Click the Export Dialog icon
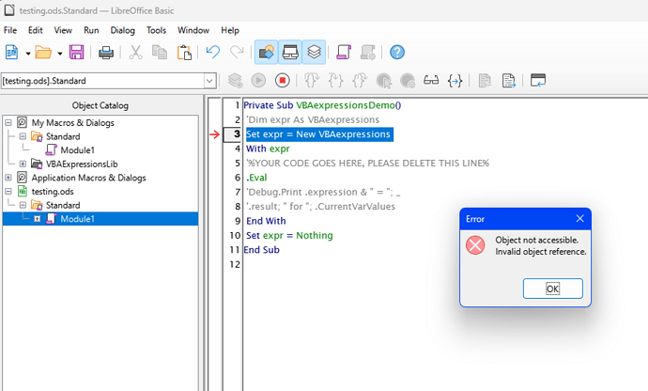The image size is (648, 391). tap(509, 80)
